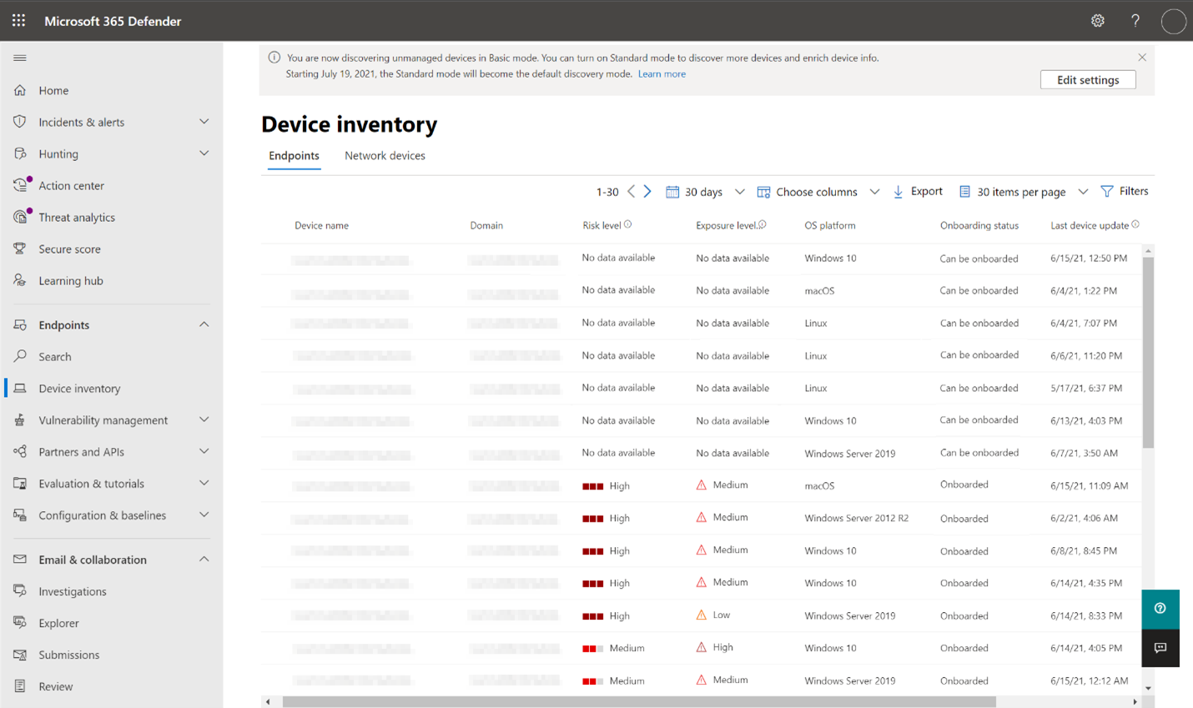Open the Microsoft 365 app launcher
Screen dimensions: 1193x708
click(18, 20)
